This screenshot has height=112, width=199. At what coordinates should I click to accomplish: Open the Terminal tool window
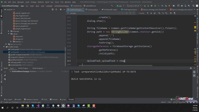click(x=54, y=100)
